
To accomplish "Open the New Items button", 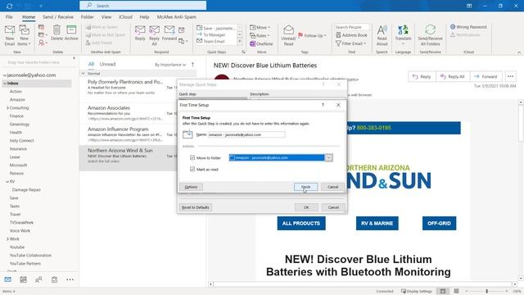I will pos(24,35).
